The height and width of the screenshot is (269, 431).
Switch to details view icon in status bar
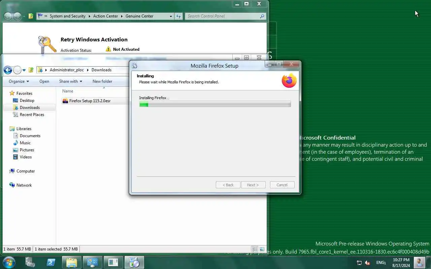(255, 249)
